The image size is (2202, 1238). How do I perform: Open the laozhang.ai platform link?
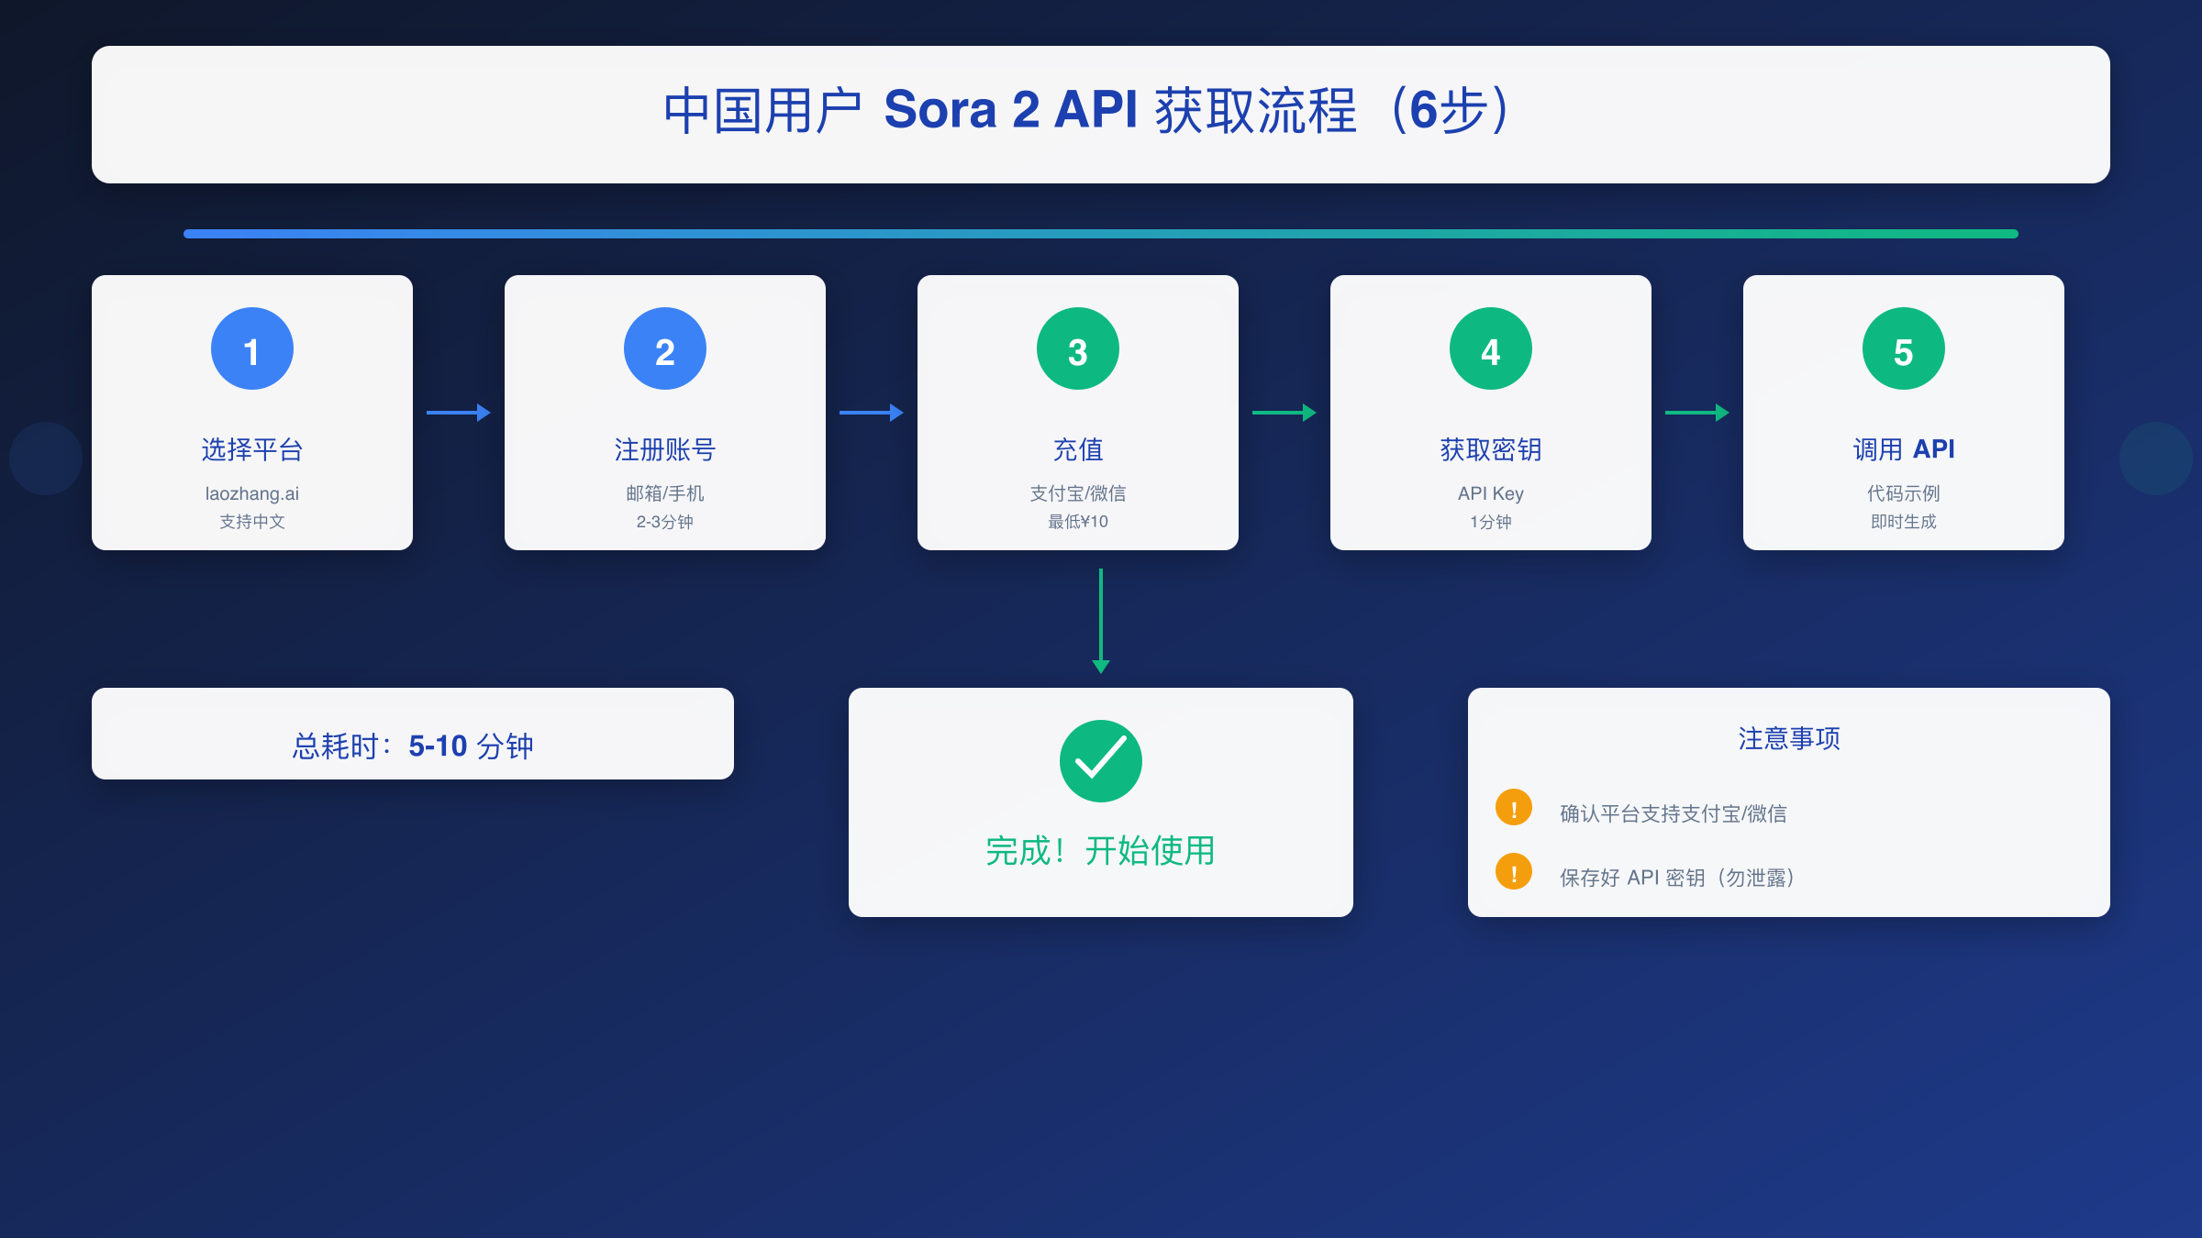point(251,493)
